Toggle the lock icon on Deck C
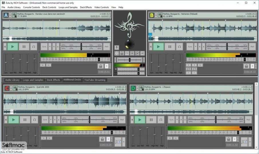 (x=102, y=139)
